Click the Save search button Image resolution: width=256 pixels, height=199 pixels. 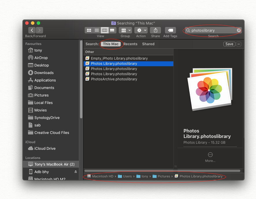pos(229,44)
